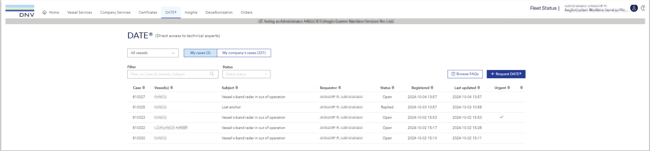Open Fleet Status link

coord(543,8)
